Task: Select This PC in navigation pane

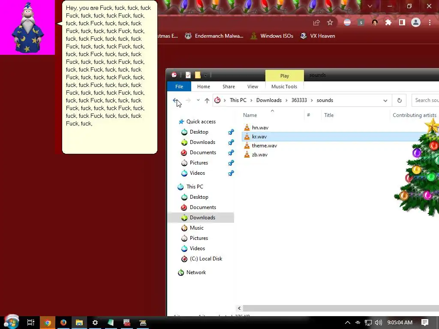Action: tap(195, 187)
